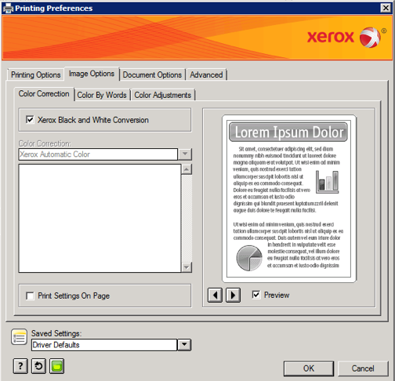Image resolution: width=395 pixels, height=381 pixels.
Task: Click the reset to defaults arrow icon
Action: point(38,366)
